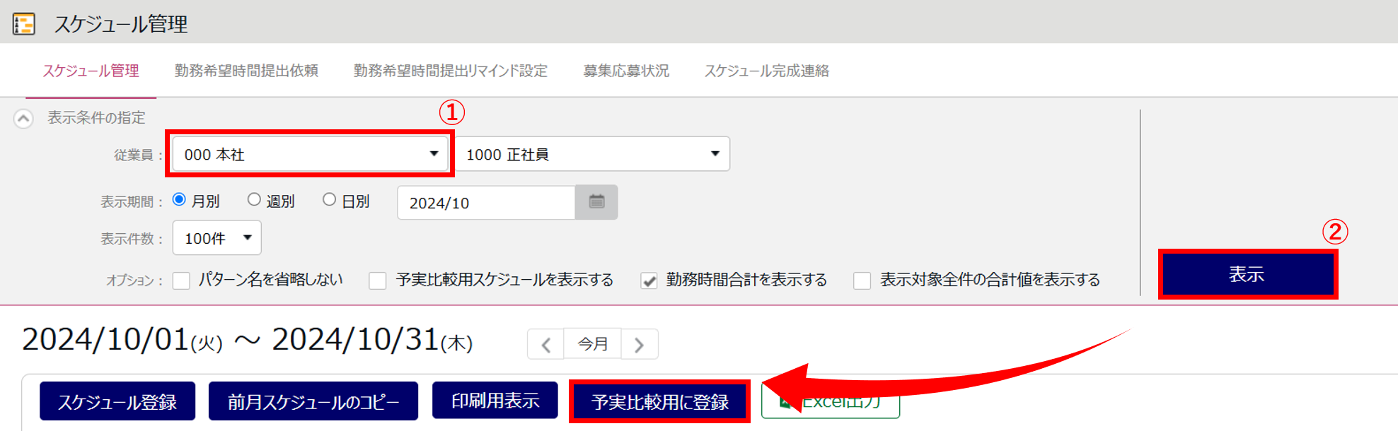
Task: Click the 表示 button
Action: (1247, 274)
